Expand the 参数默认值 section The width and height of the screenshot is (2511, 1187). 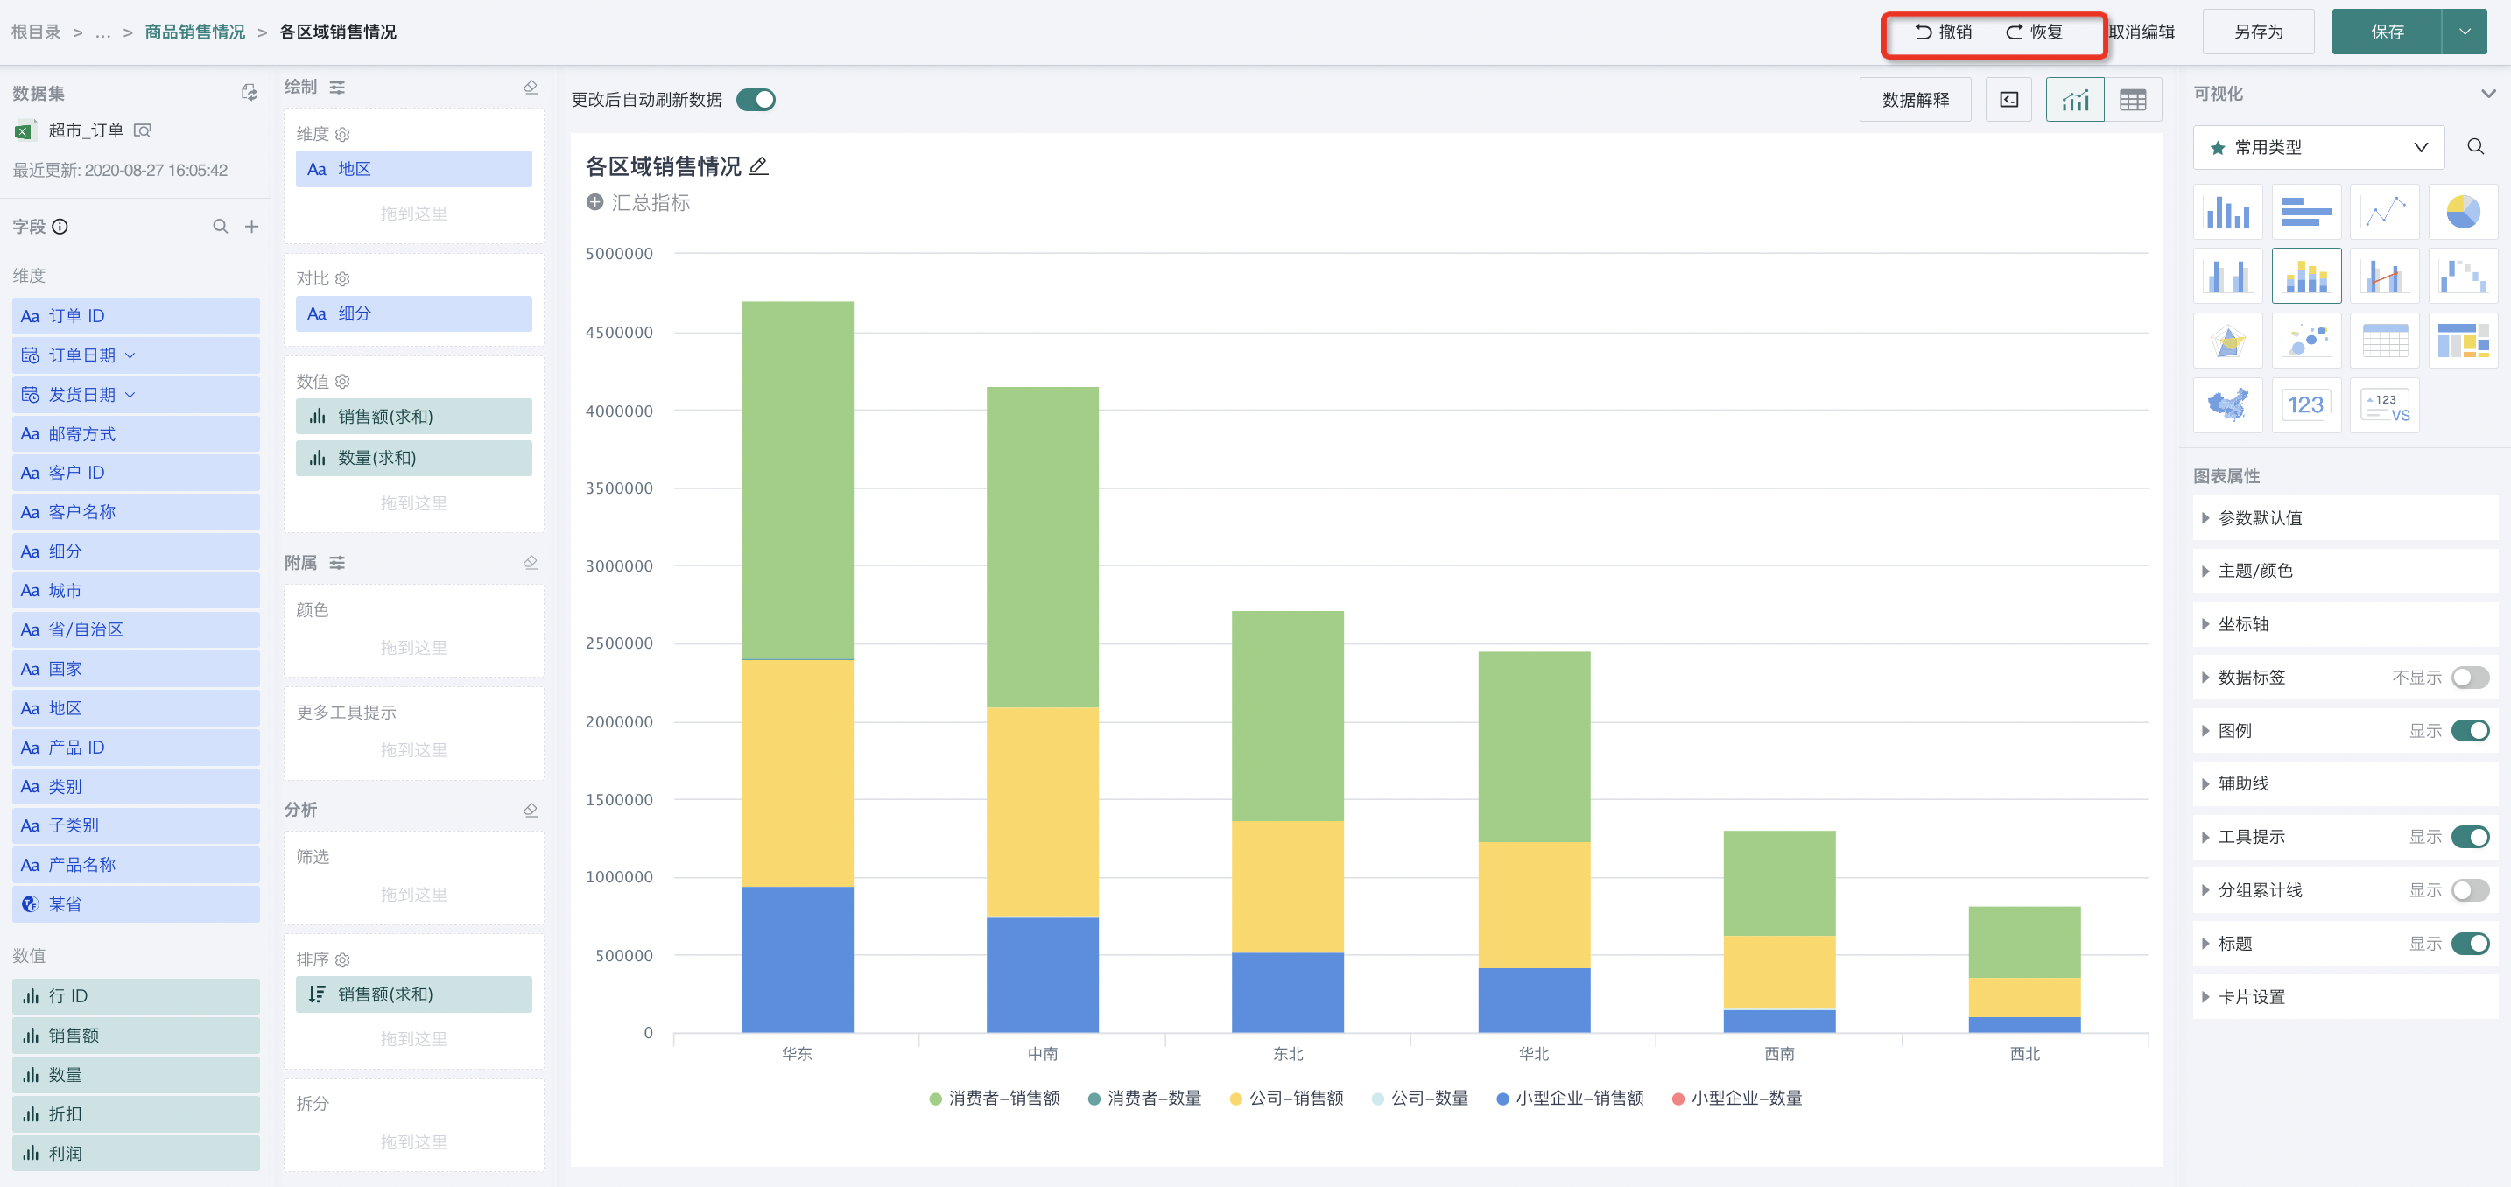pos(2346,517)
